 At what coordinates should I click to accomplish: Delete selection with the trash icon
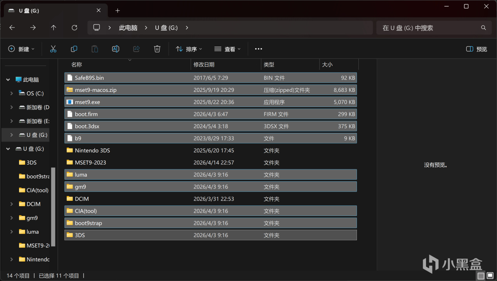click(x=157, y=49)
